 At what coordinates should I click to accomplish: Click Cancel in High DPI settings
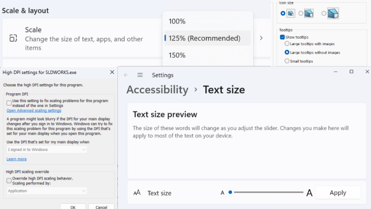(x=101, y=207)
